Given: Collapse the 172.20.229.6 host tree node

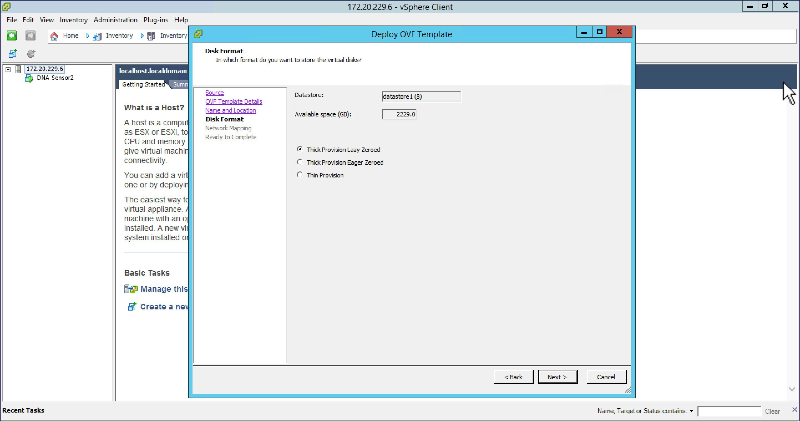Looking at the screenshot, I should click(7, 69).
